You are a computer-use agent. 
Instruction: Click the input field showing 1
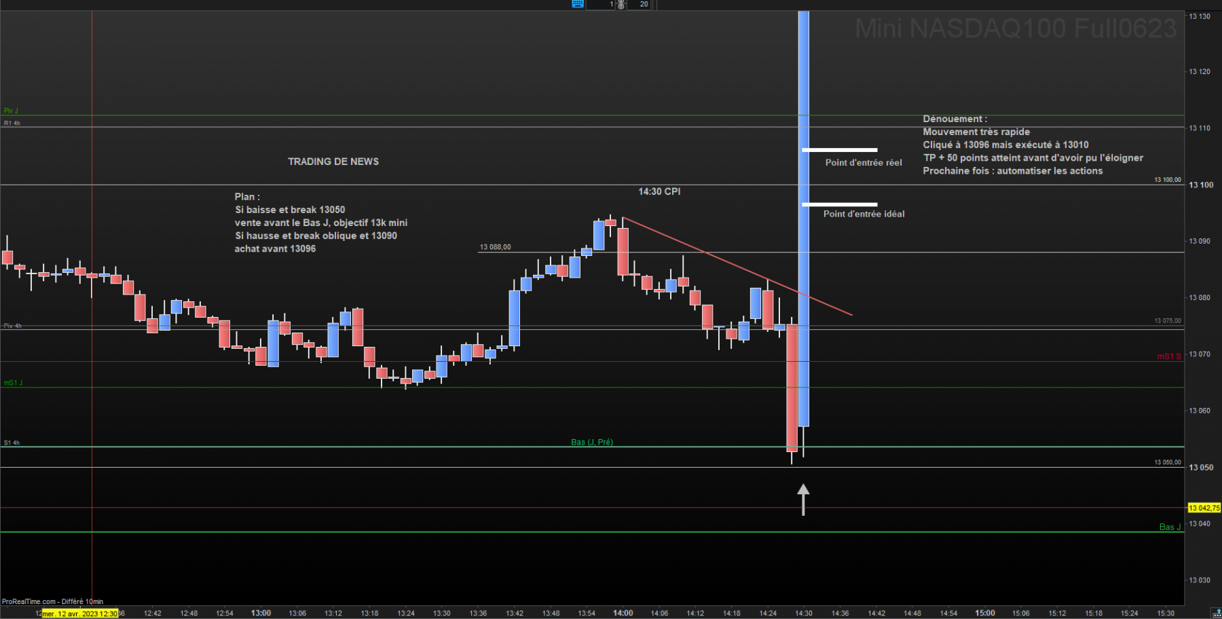[601, 4]
